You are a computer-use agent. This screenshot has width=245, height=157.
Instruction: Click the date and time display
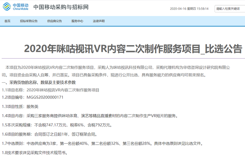189,9
